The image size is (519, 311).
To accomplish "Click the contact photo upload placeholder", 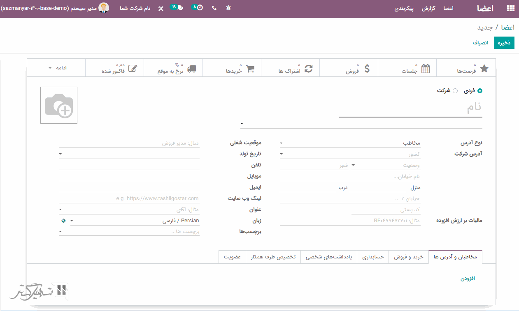I will click(59, 105).
